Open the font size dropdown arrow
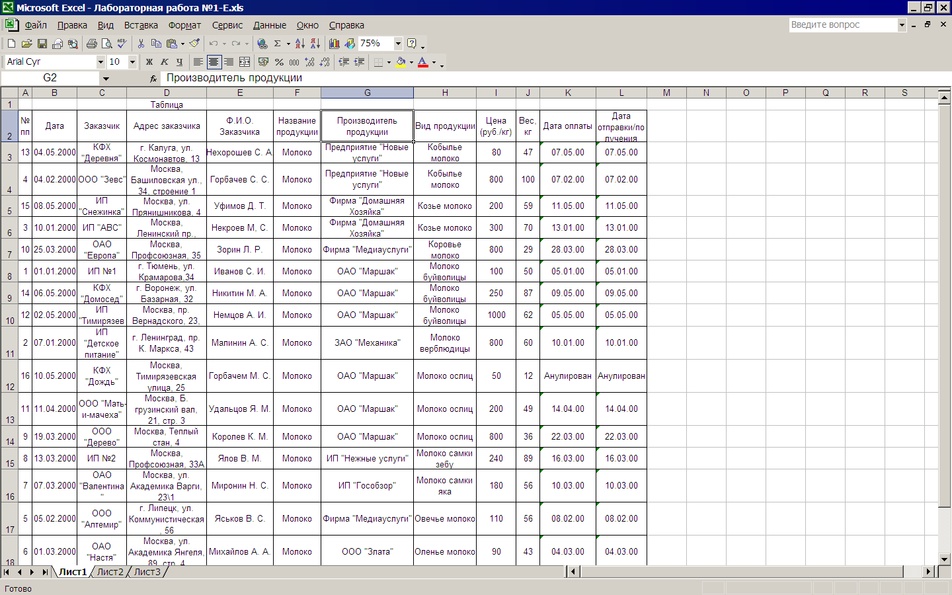 (132, 61)
